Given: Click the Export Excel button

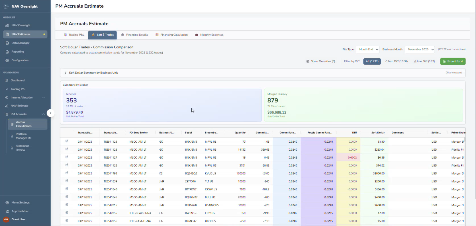Looking at the screenshot, I should tap(453, 61).
